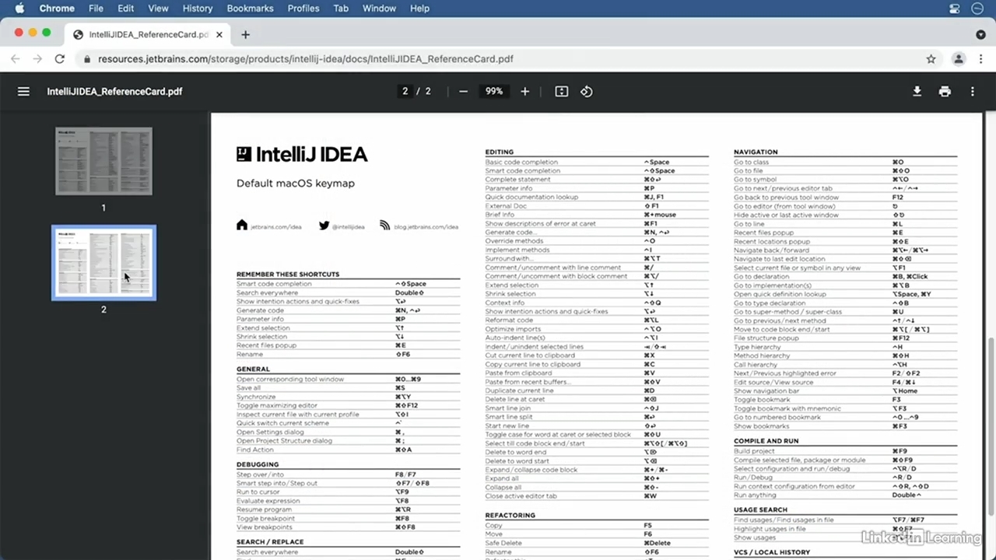
Task: Open macOS Control Center icon
Action: pyautogui.click(x=955, y=9)
